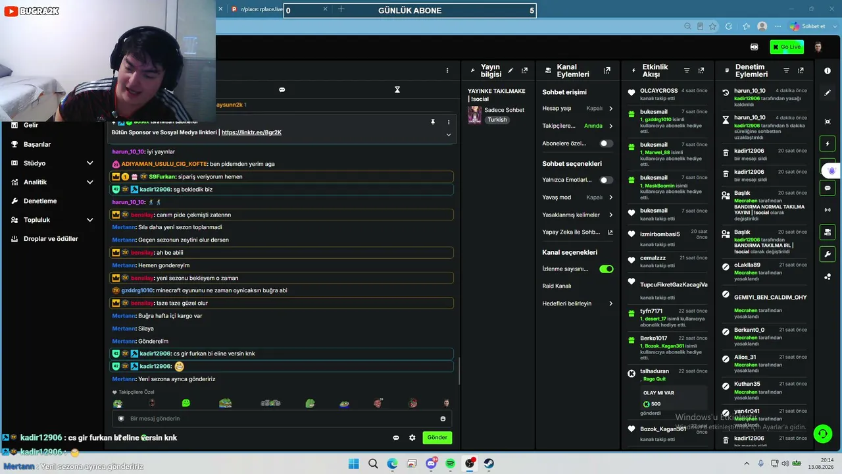Send the message with Gönder button
This screenshot has height=474, width=842.
437,438
